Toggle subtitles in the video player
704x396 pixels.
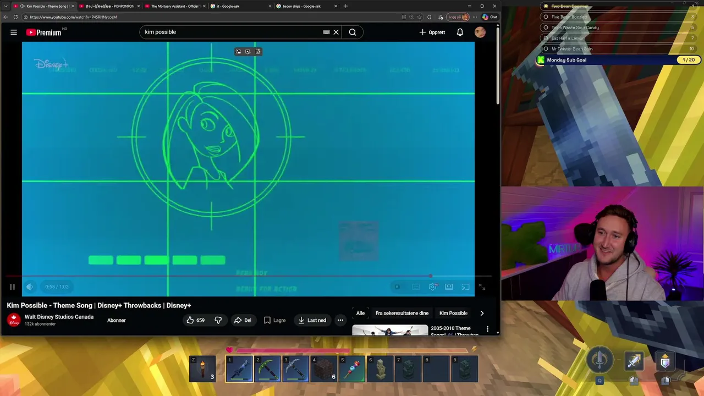point(416,287)
